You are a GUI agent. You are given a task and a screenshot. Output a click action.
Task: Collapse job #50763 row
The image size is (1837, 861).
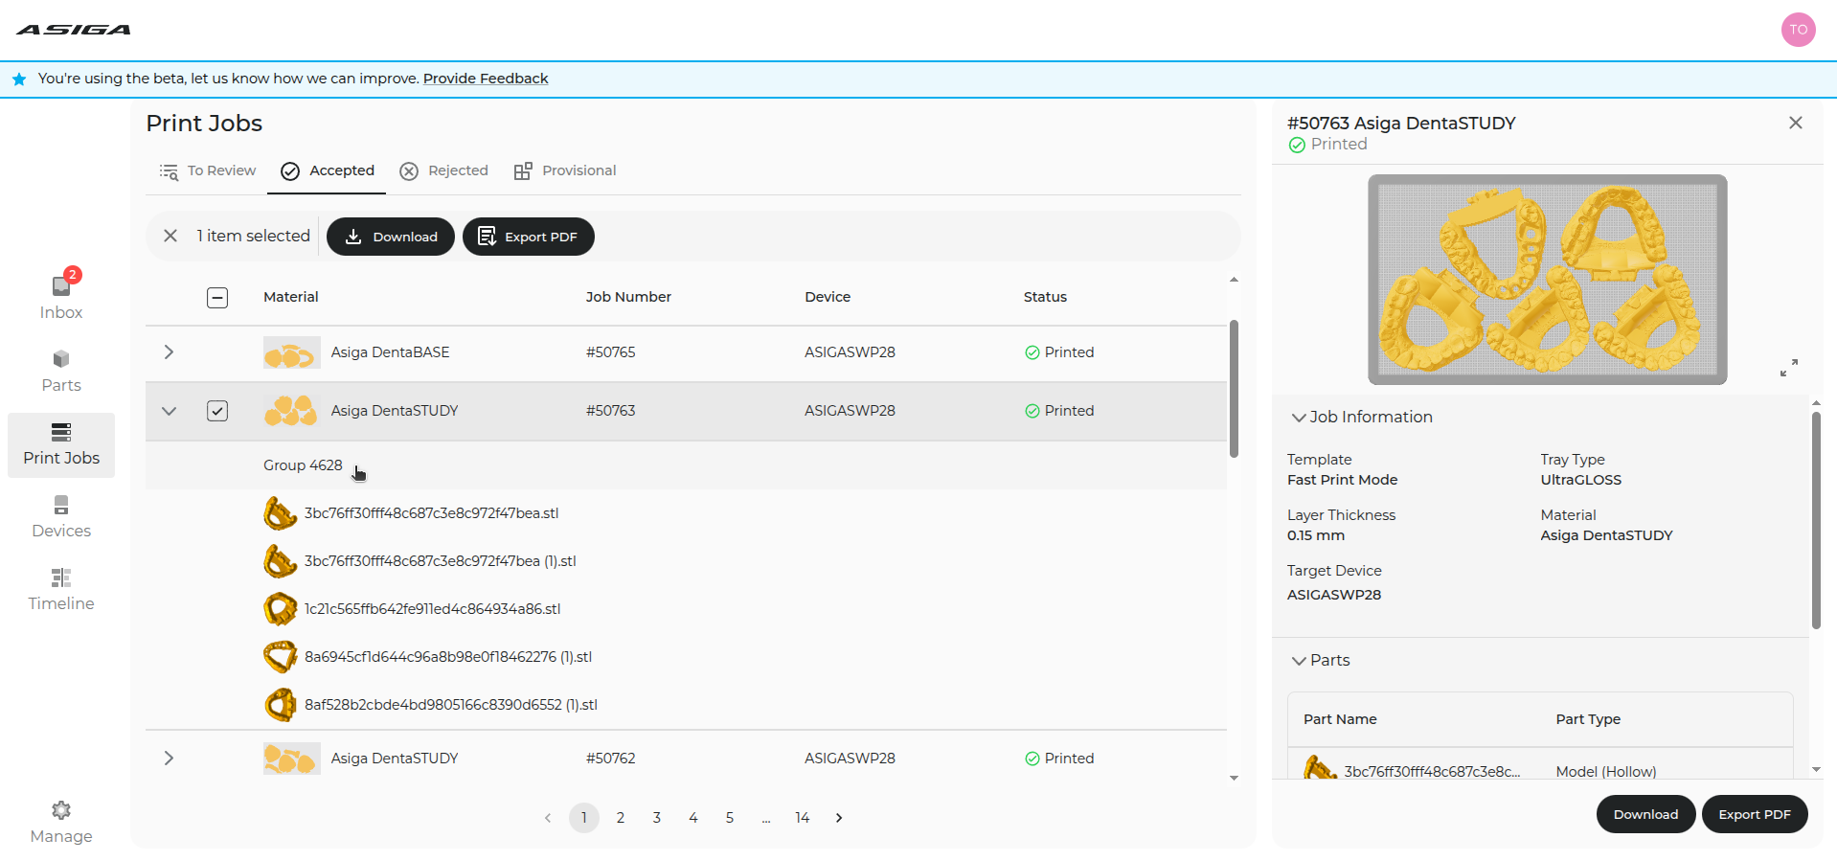[169, 411]
